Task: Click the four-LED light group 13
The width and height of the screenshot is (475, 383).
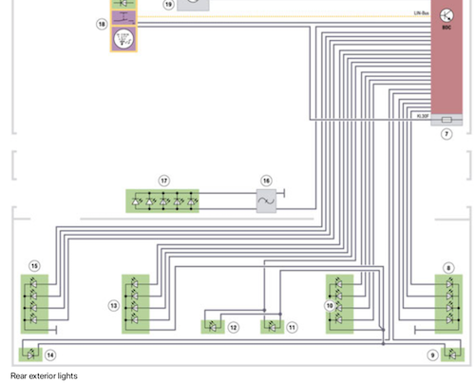Action: click(136, 304)
